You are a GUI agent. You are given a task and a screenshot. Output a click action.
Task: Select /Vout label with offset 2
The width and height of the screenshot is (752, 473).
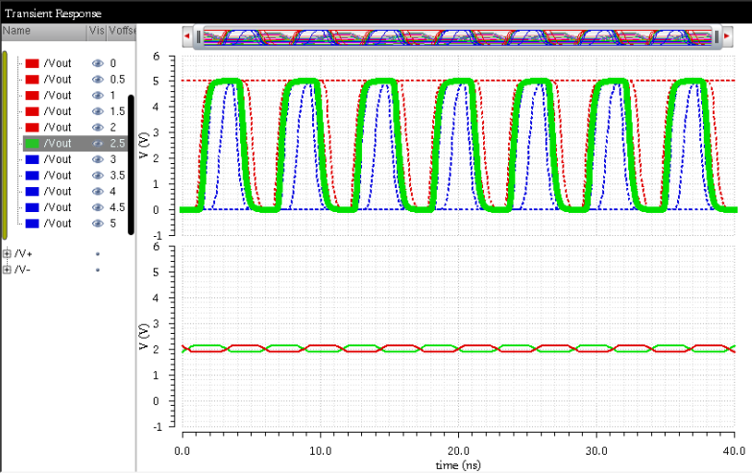tap(57, 127)
